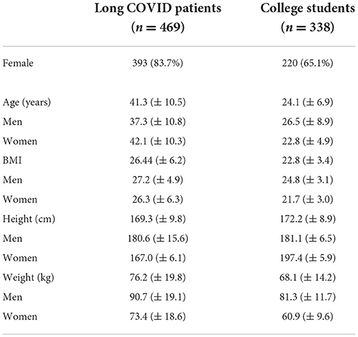358x337 pixels.
Task: Click the 24.1 (± 6.9) age value
Action: point(307,102)
